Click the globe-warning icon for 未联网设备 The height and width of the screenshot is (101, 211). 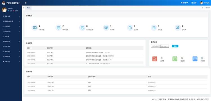(82, 28)
